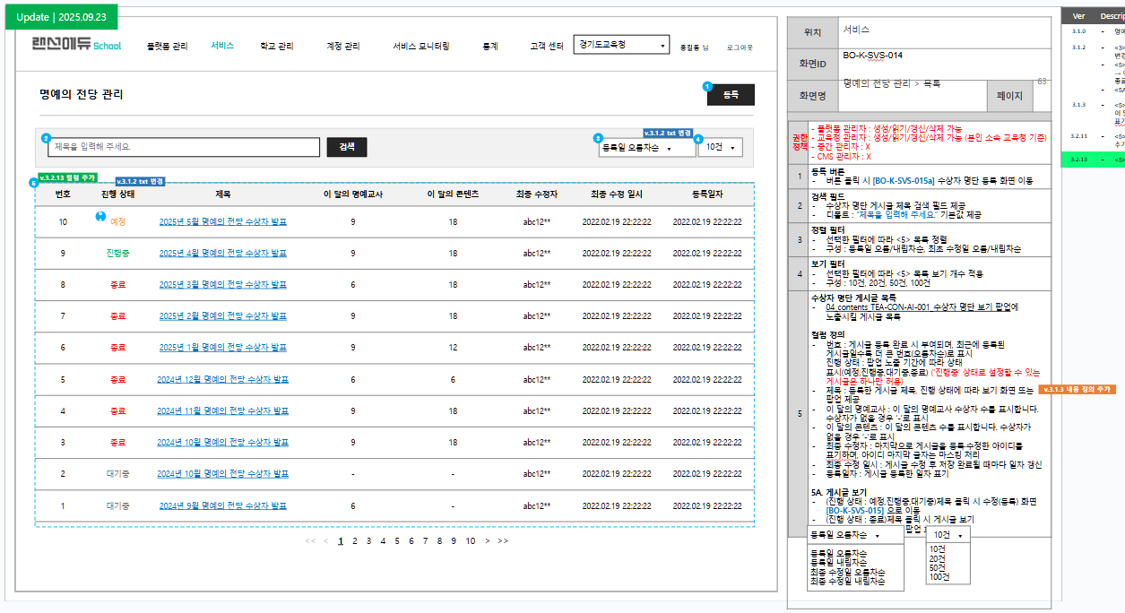The width and height of the screenshot is (1125, 613).
Task: Open the 2025년 5월 명예의 전당 post link
Action: 222,221
